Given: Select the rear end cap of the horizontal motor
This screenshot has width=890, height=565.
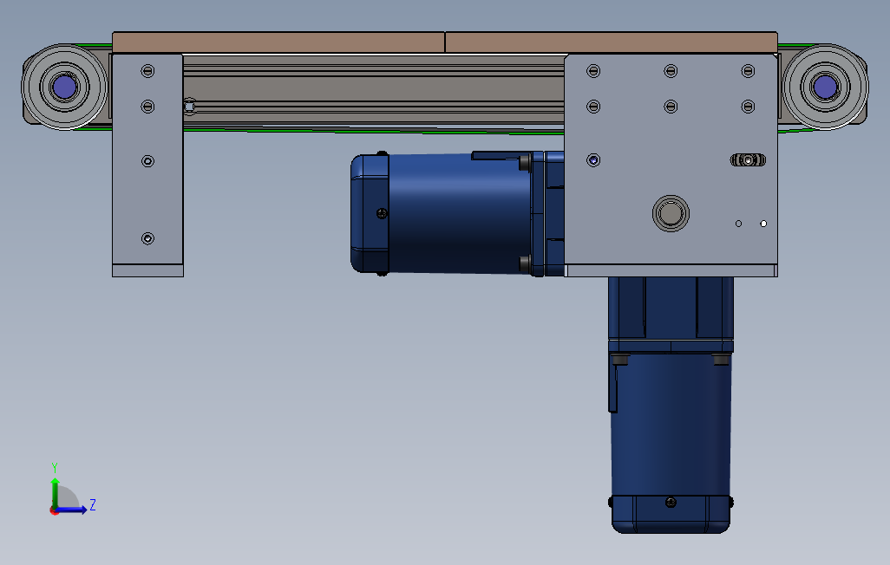Looking at the screenshot, I should [370, 214].
